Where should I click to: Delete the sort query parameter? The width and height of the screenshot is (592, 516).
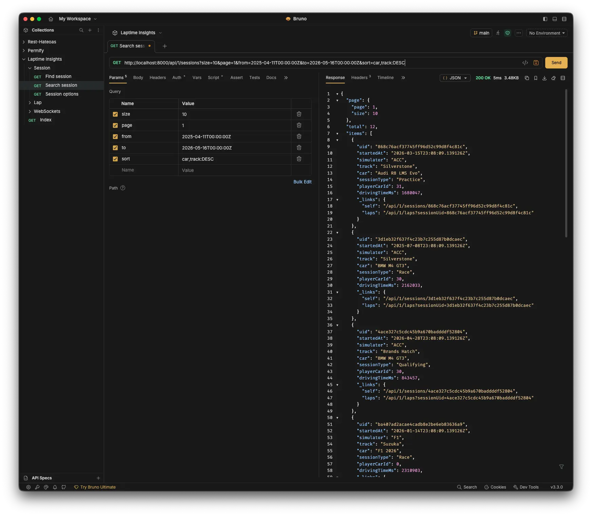click(x=299, y=159)
